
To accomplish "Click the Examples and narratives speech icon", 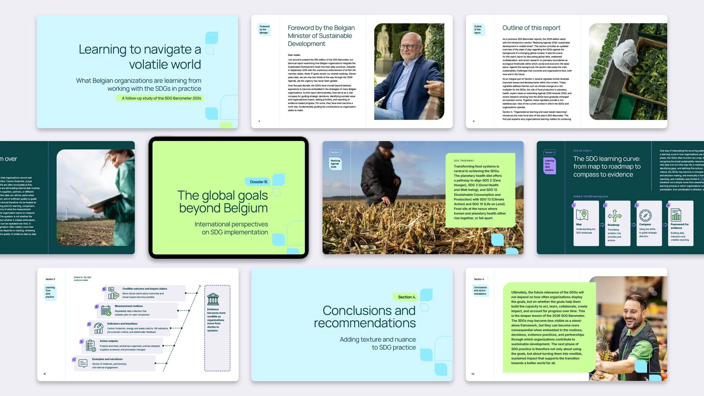I will point(83,363).
